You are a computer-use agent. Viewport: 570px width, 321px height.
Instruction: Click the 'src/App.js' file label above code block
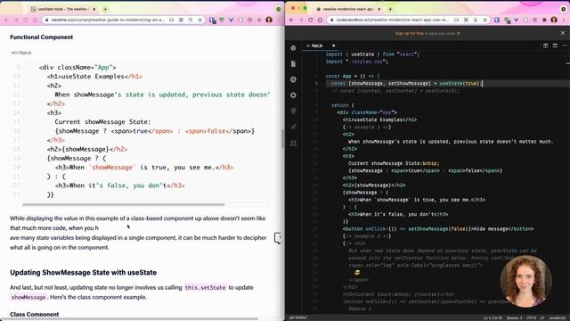coord(21,53)
